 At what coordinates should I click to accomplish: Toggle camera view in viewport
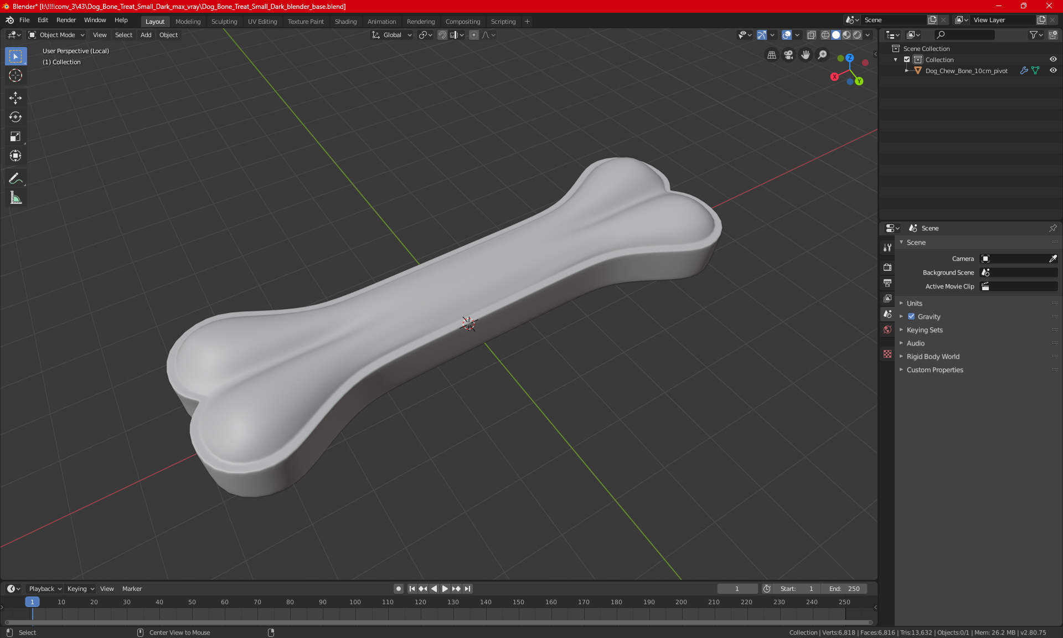[x=788, y=55]
